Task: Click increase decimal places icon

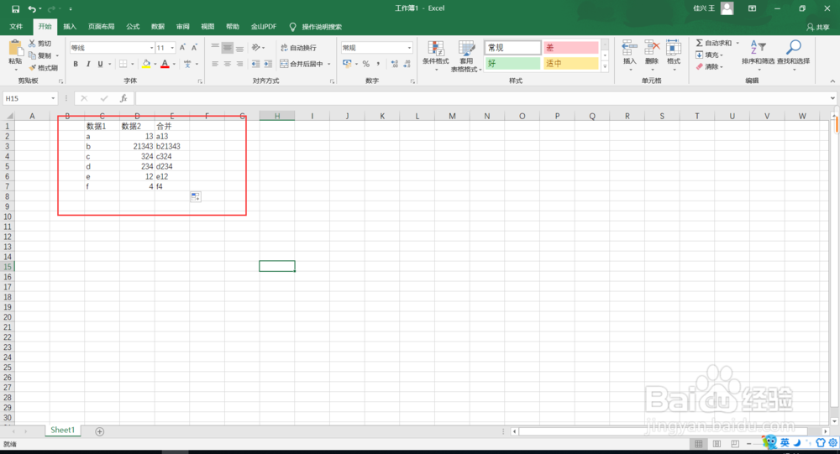Action: coord(395,64)
